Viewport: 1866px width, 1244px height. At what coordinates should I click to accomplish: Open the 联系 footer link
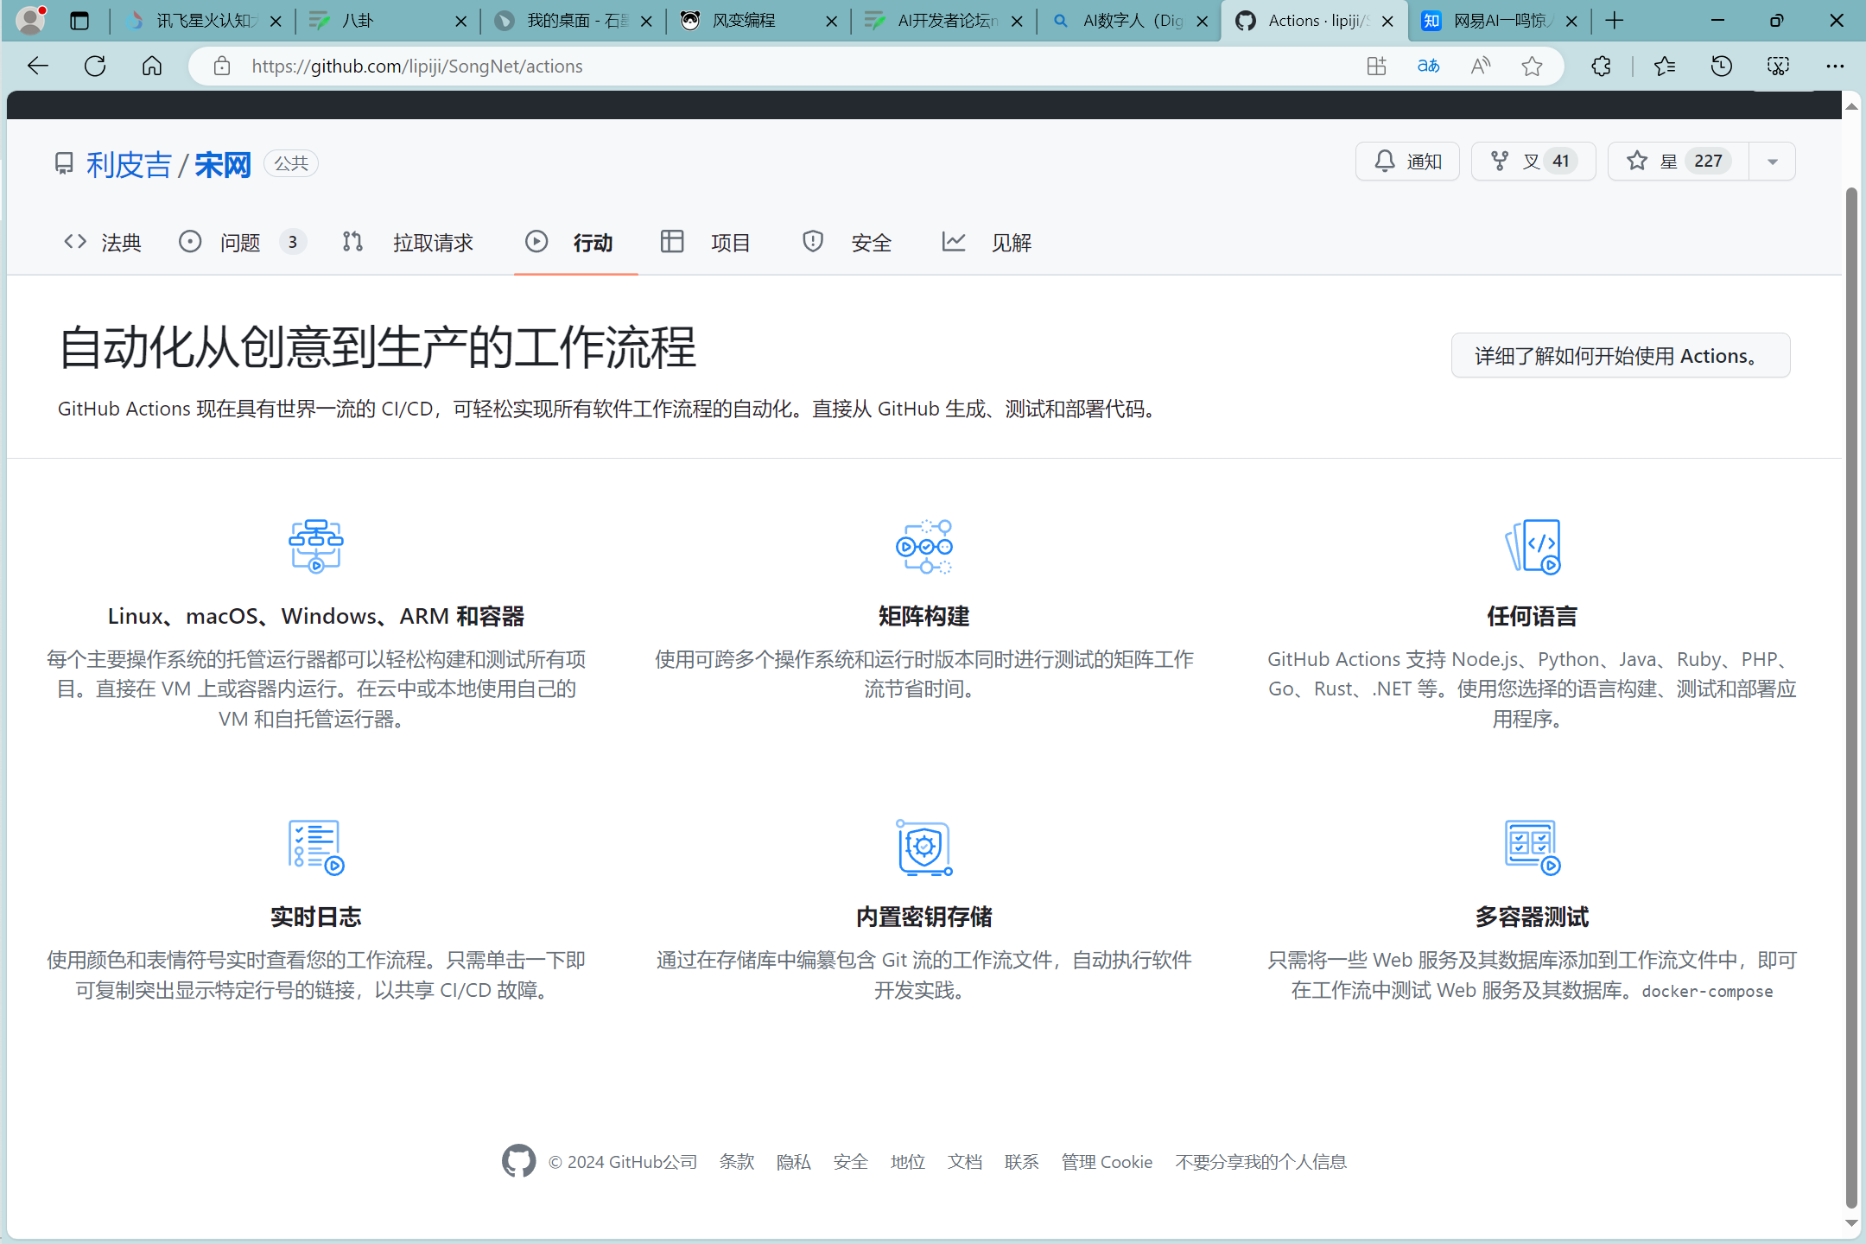pos(1022,1162)
